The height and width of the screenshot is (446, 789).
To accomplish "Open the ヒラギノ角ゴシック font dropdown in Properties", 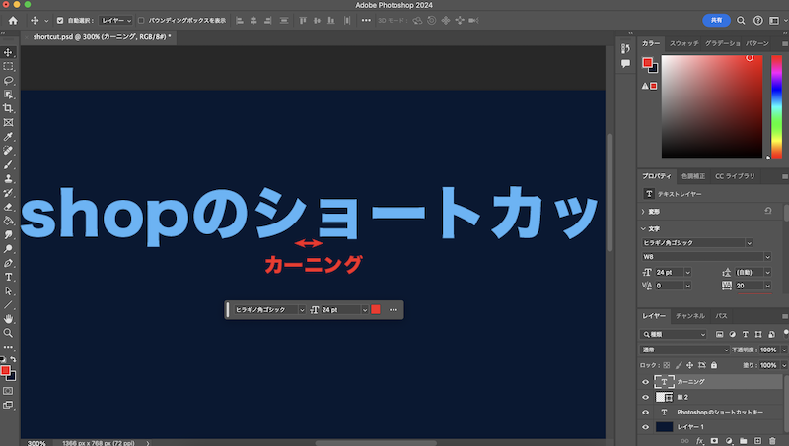I will (x=697, y=242).
